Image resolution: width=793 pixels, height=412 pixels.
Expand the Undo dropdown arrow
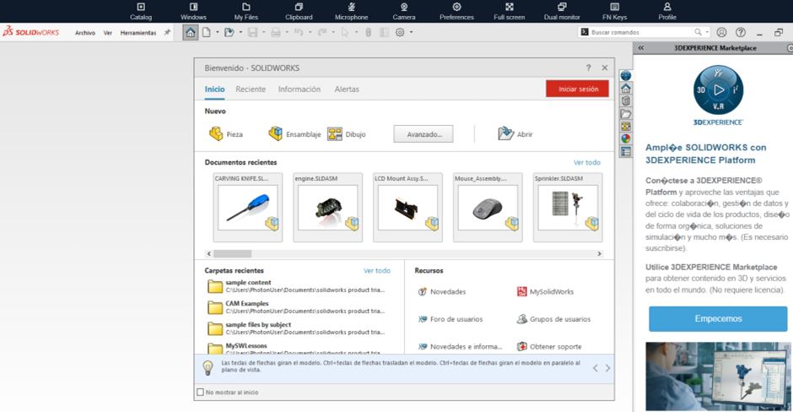(x=310, y=32)
